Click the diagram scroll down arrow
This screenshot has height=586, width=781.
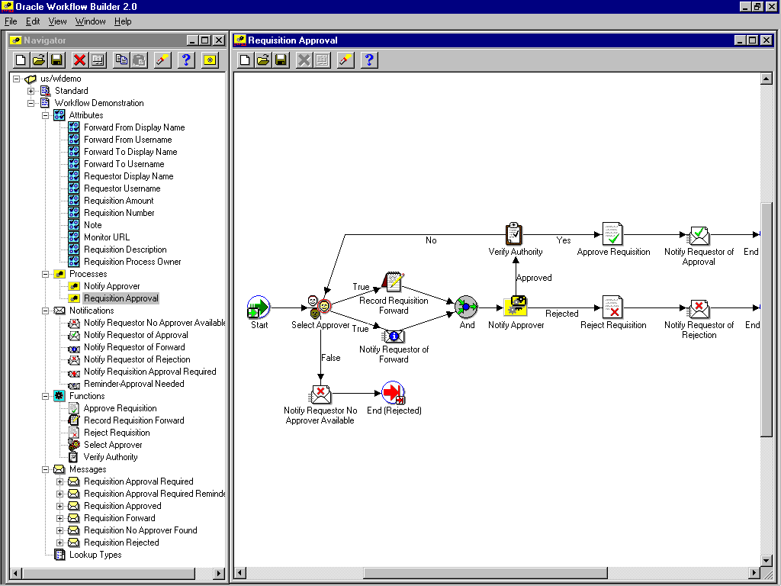766,561
